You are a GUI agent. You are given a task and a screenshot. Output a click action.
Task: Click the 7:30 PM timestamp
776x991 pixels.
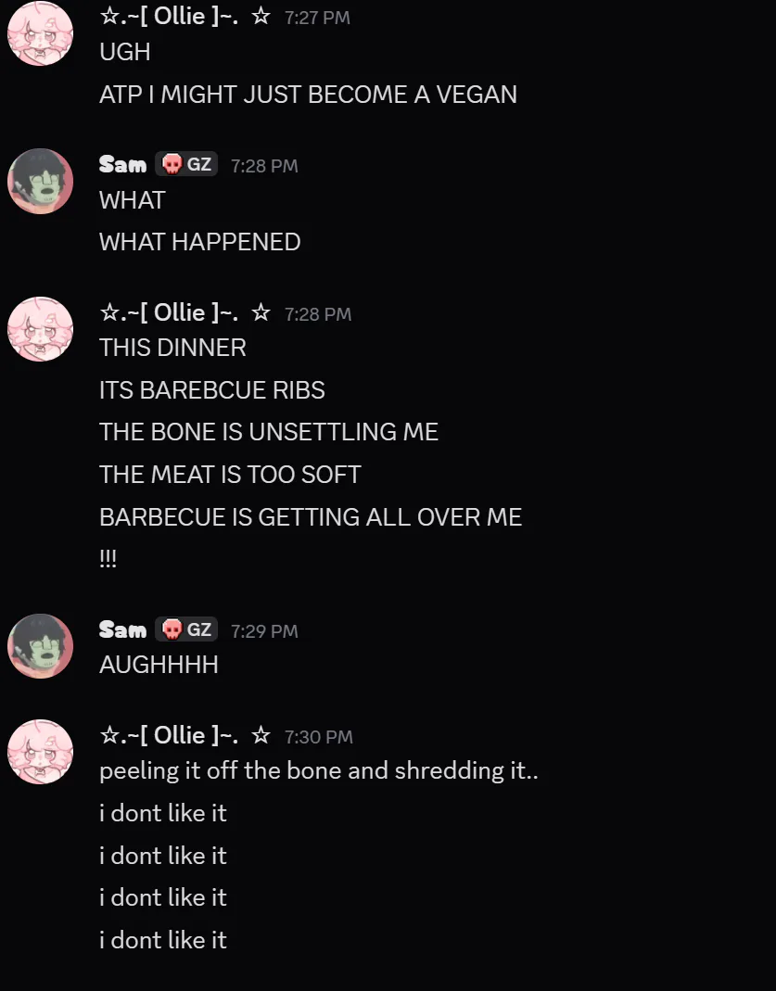(318, 737)
